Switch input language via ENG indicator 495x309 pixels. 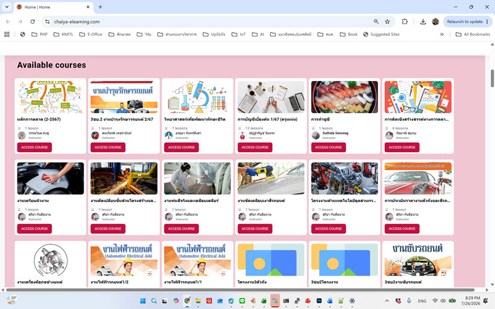422,301
